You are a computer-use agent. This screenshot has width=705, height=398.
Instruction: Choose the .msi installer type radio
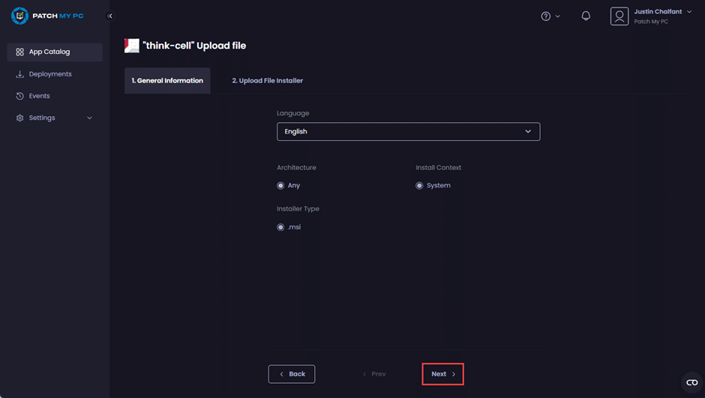point(280,227)
